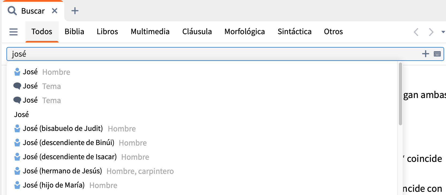Close the Buscar tab
Image resolution: width=446 pixels, height=195 pixels.
[x=55, y=11]
